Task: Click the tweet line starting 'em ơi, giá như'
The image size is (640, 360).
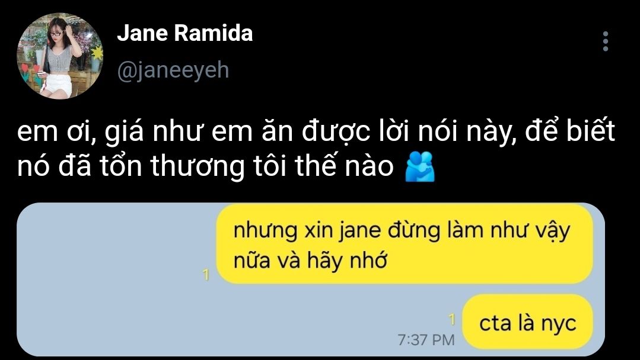Action: 316,132
